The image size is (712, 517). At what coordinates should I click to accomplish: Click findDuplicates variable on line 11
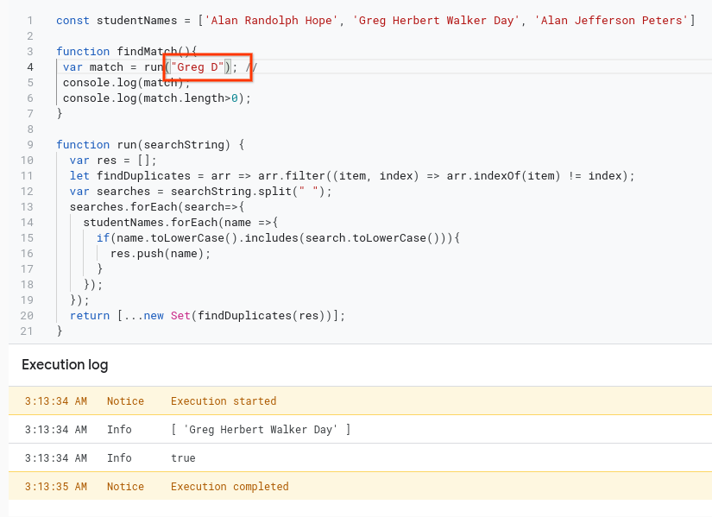[143, 176]
